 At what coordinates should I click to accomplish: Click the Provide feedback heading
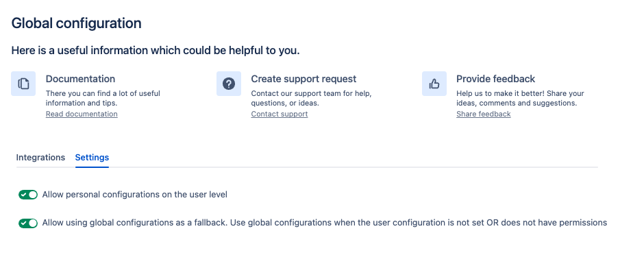tap(496, 79)
